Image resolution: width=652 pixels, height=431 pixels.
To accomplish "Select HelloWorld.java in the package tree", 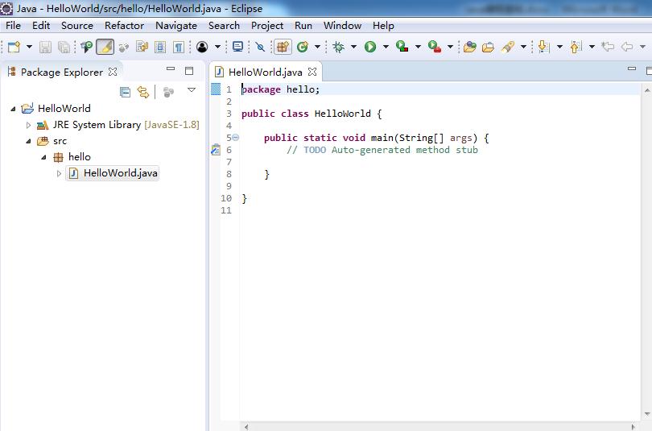I will (x=121, y=173).
